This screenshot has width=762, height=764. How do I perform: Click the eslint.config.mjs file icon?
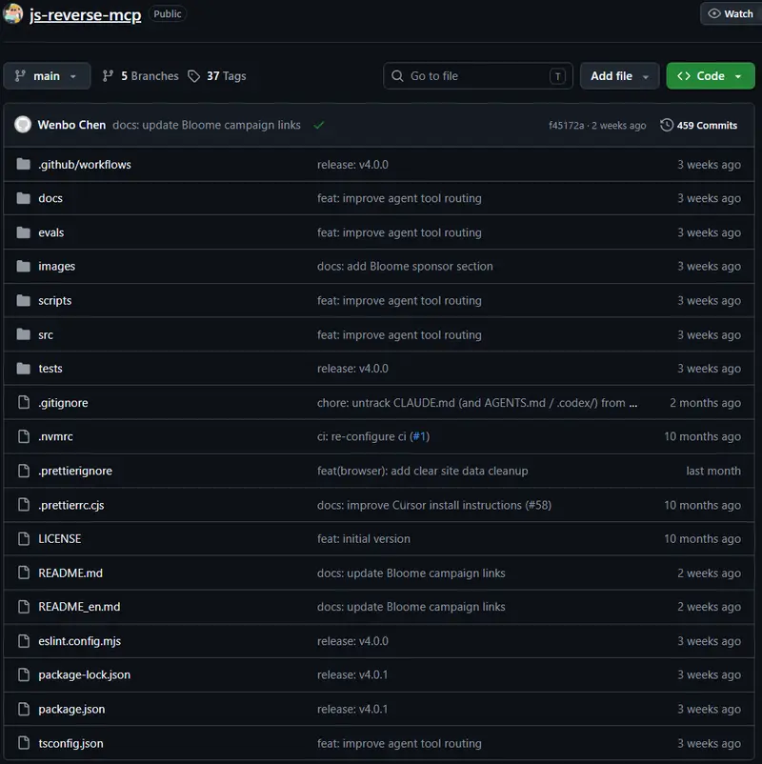24,641
